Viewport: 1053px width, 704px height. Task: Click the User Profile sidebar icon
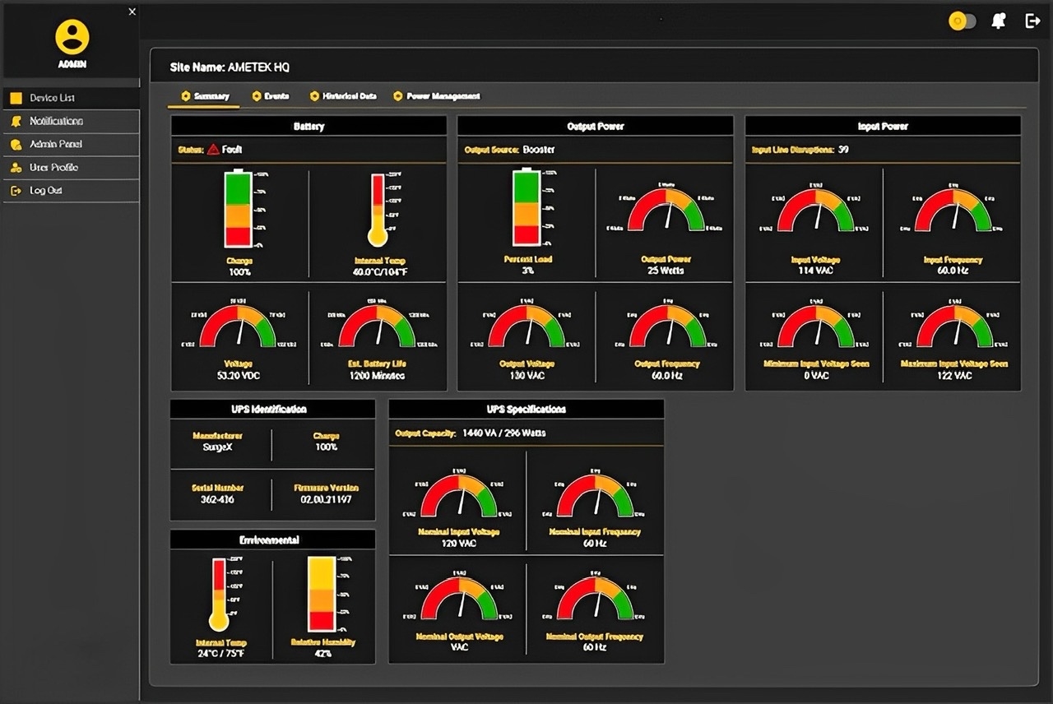pos(16,167)
